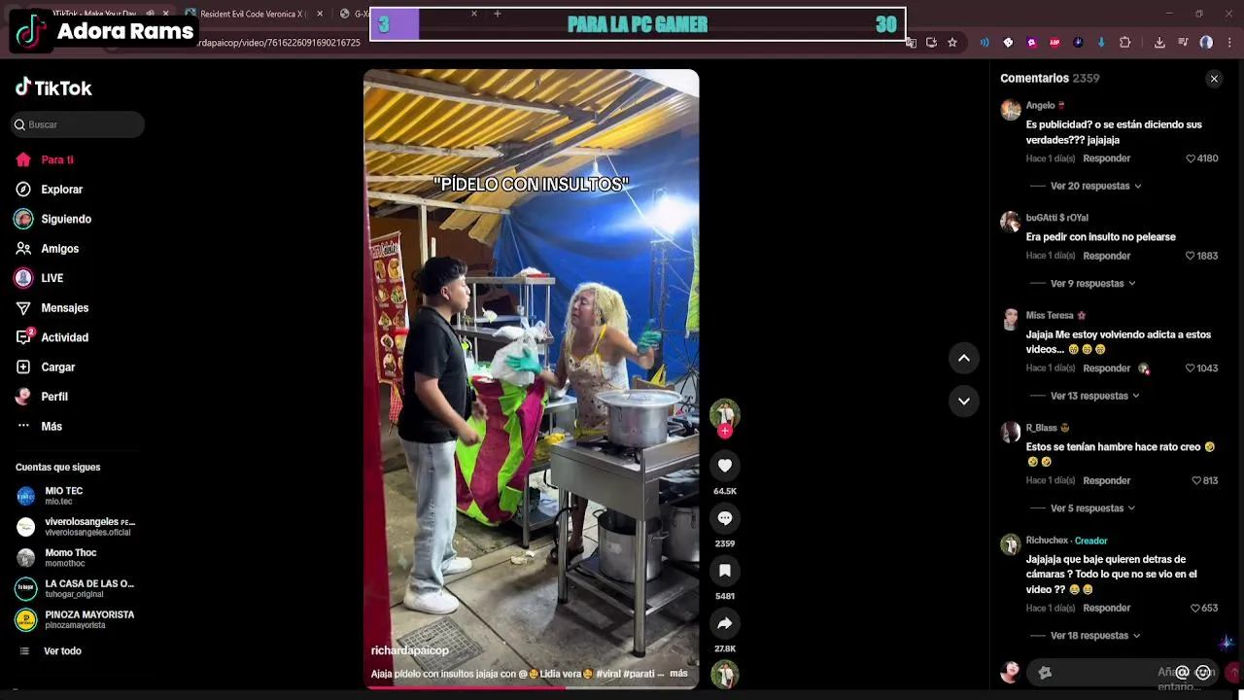Click the Buscar search field

79,124
